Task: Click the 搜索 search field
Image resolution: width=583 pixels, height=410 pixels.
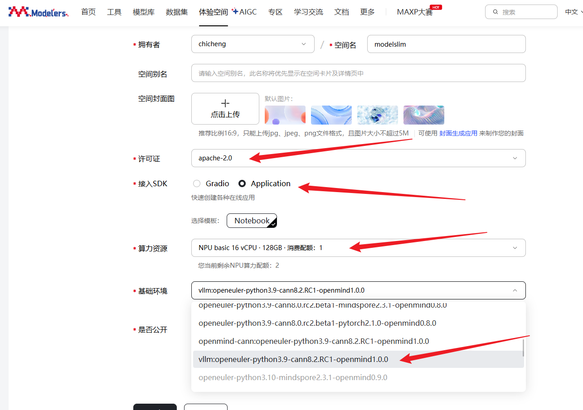Action: point(521,12)
